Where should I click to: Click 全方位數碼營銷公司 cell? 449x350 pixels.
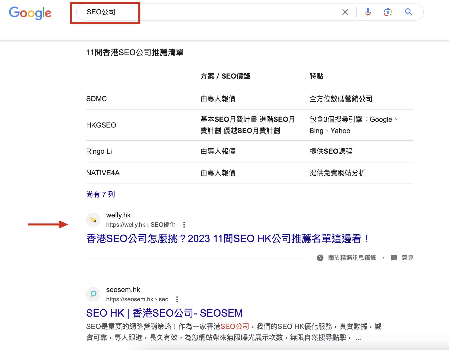coord(341,99)
